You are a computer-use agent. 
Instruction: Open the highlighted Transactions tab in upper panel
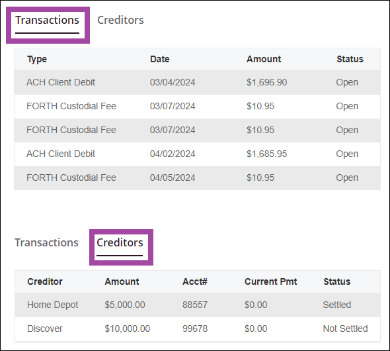[47, 20]
